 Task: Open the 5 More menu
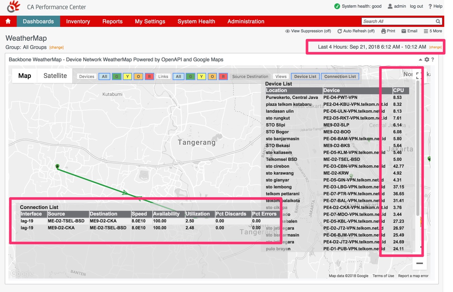point(433,31)
